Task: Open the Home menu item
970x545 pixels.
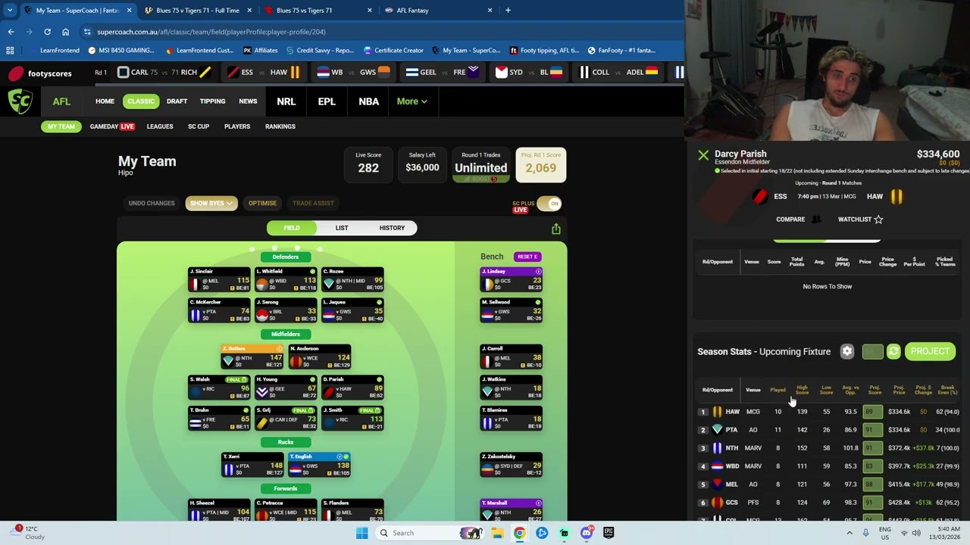Action: coord(105,101)
